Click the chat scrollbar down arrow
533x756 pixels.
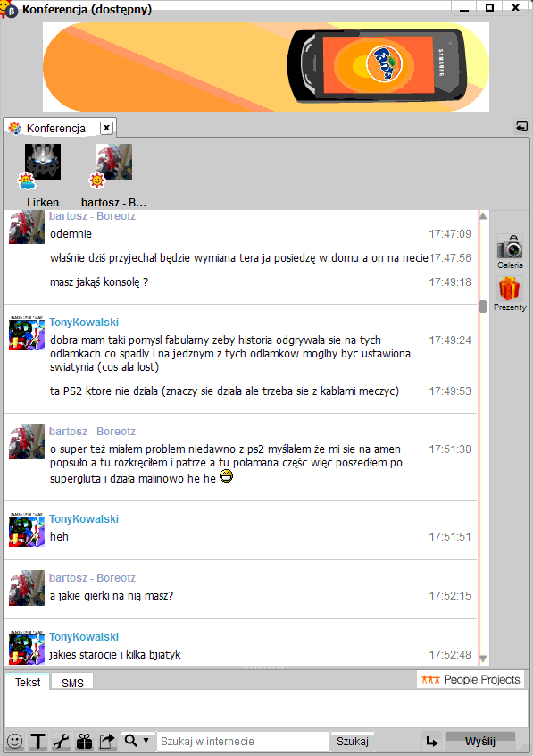[x=483, y=658]
